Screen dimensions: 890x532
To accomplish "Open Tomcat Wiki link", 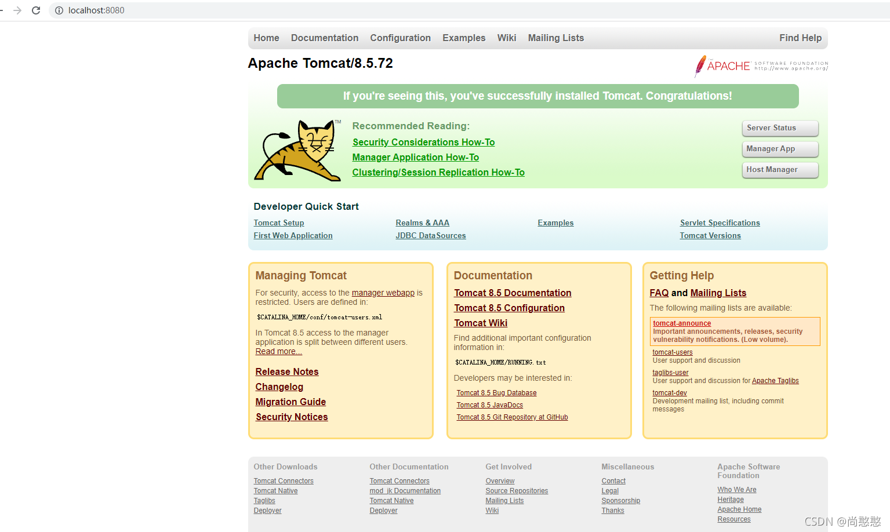I will (481, 323).
